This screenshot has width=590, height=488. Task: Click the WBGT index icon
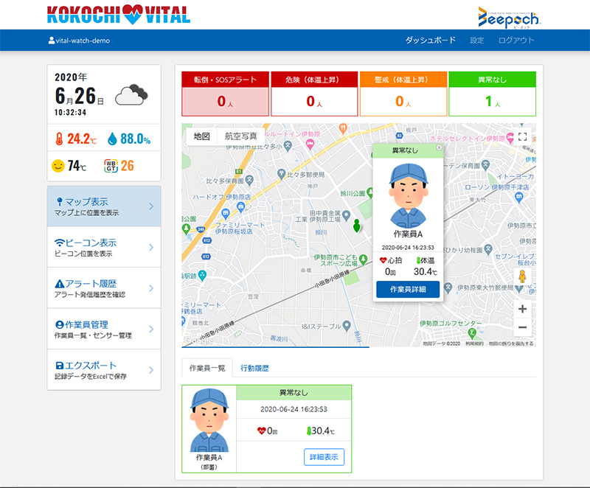[111, 166]
